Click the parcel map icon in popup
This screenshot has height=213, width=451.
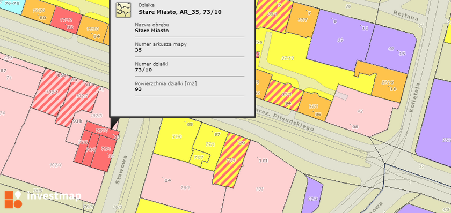tap(123, 10)
